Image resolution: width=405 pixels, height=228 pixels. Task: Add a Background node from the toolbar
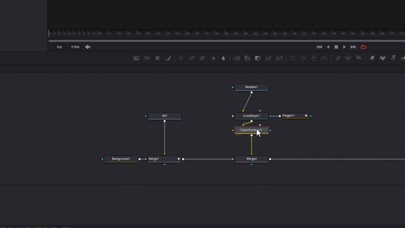point(137,58)
